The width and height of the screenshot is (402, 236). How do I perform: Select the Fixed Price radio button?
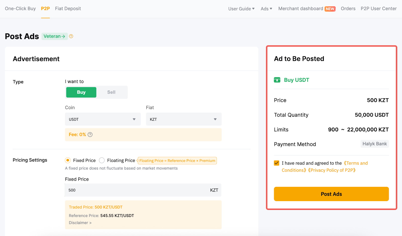68,160
